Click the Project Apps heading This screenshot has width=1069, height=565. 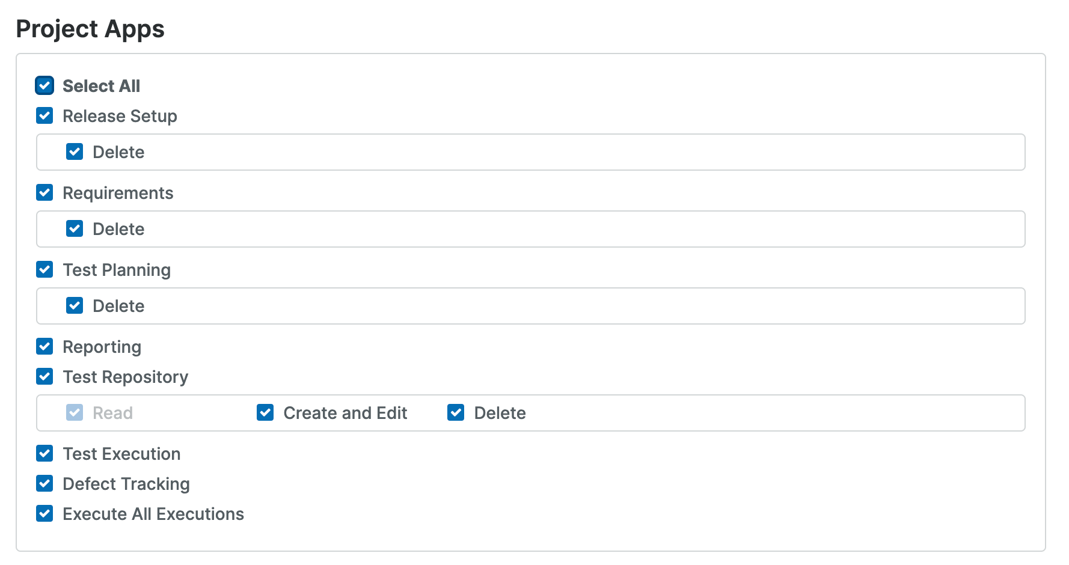point(90,28)
